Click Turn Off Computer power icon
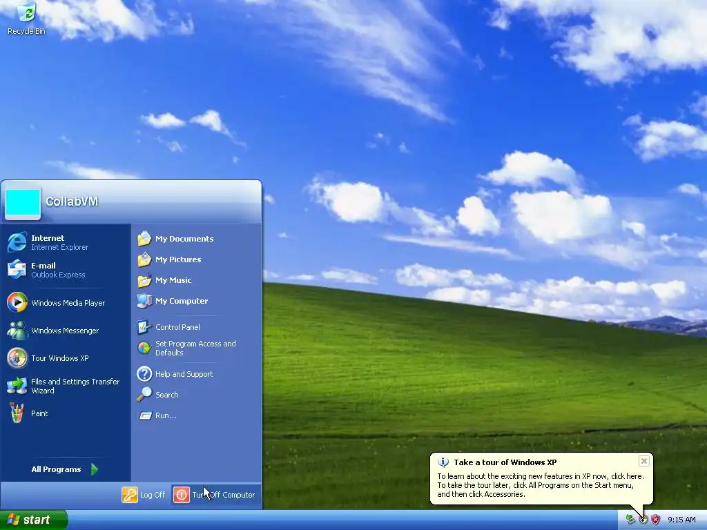This screenshot has width=707, height=530. click(x=182, y=494)
